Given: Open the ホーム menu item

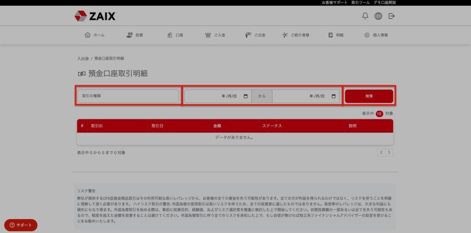Looking at the screenshot, I should point(95,35).
